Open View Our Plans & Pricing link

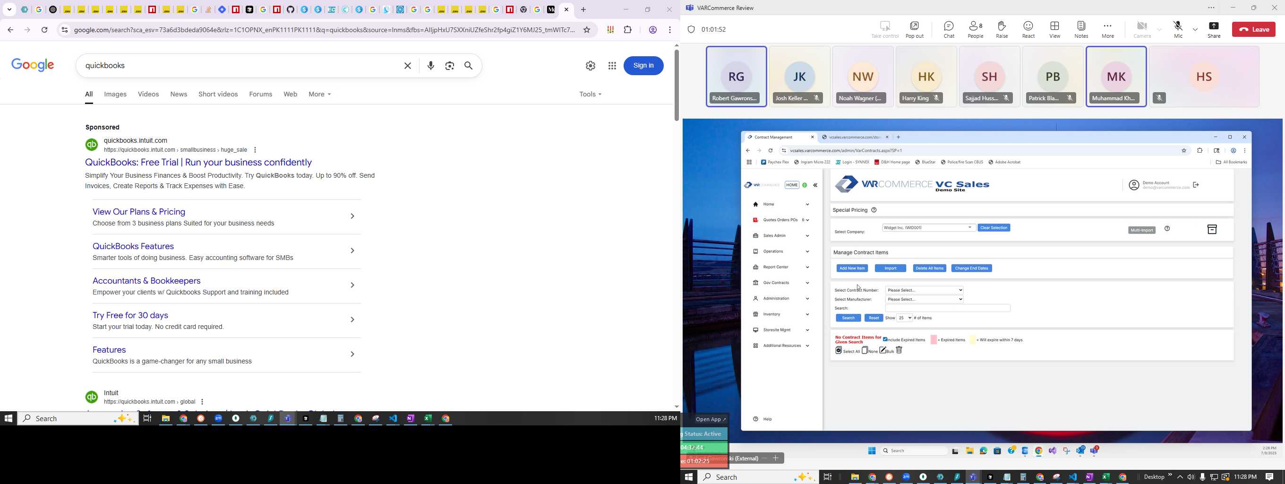[x=139, y=212]
